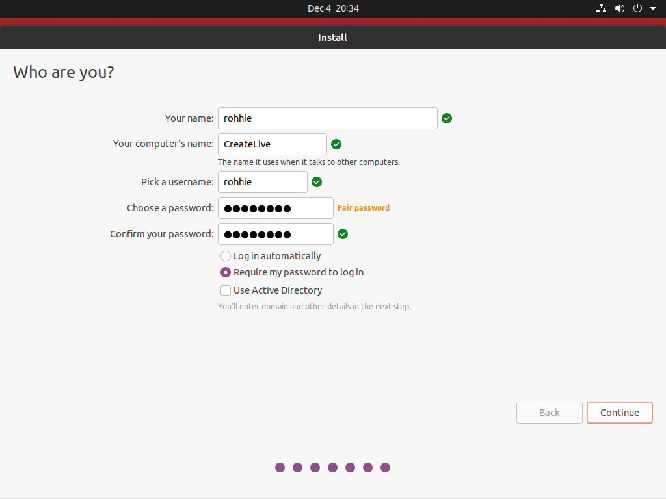666x499 pixels.
Task: Click the Fair password strength label
Action: 364,207
